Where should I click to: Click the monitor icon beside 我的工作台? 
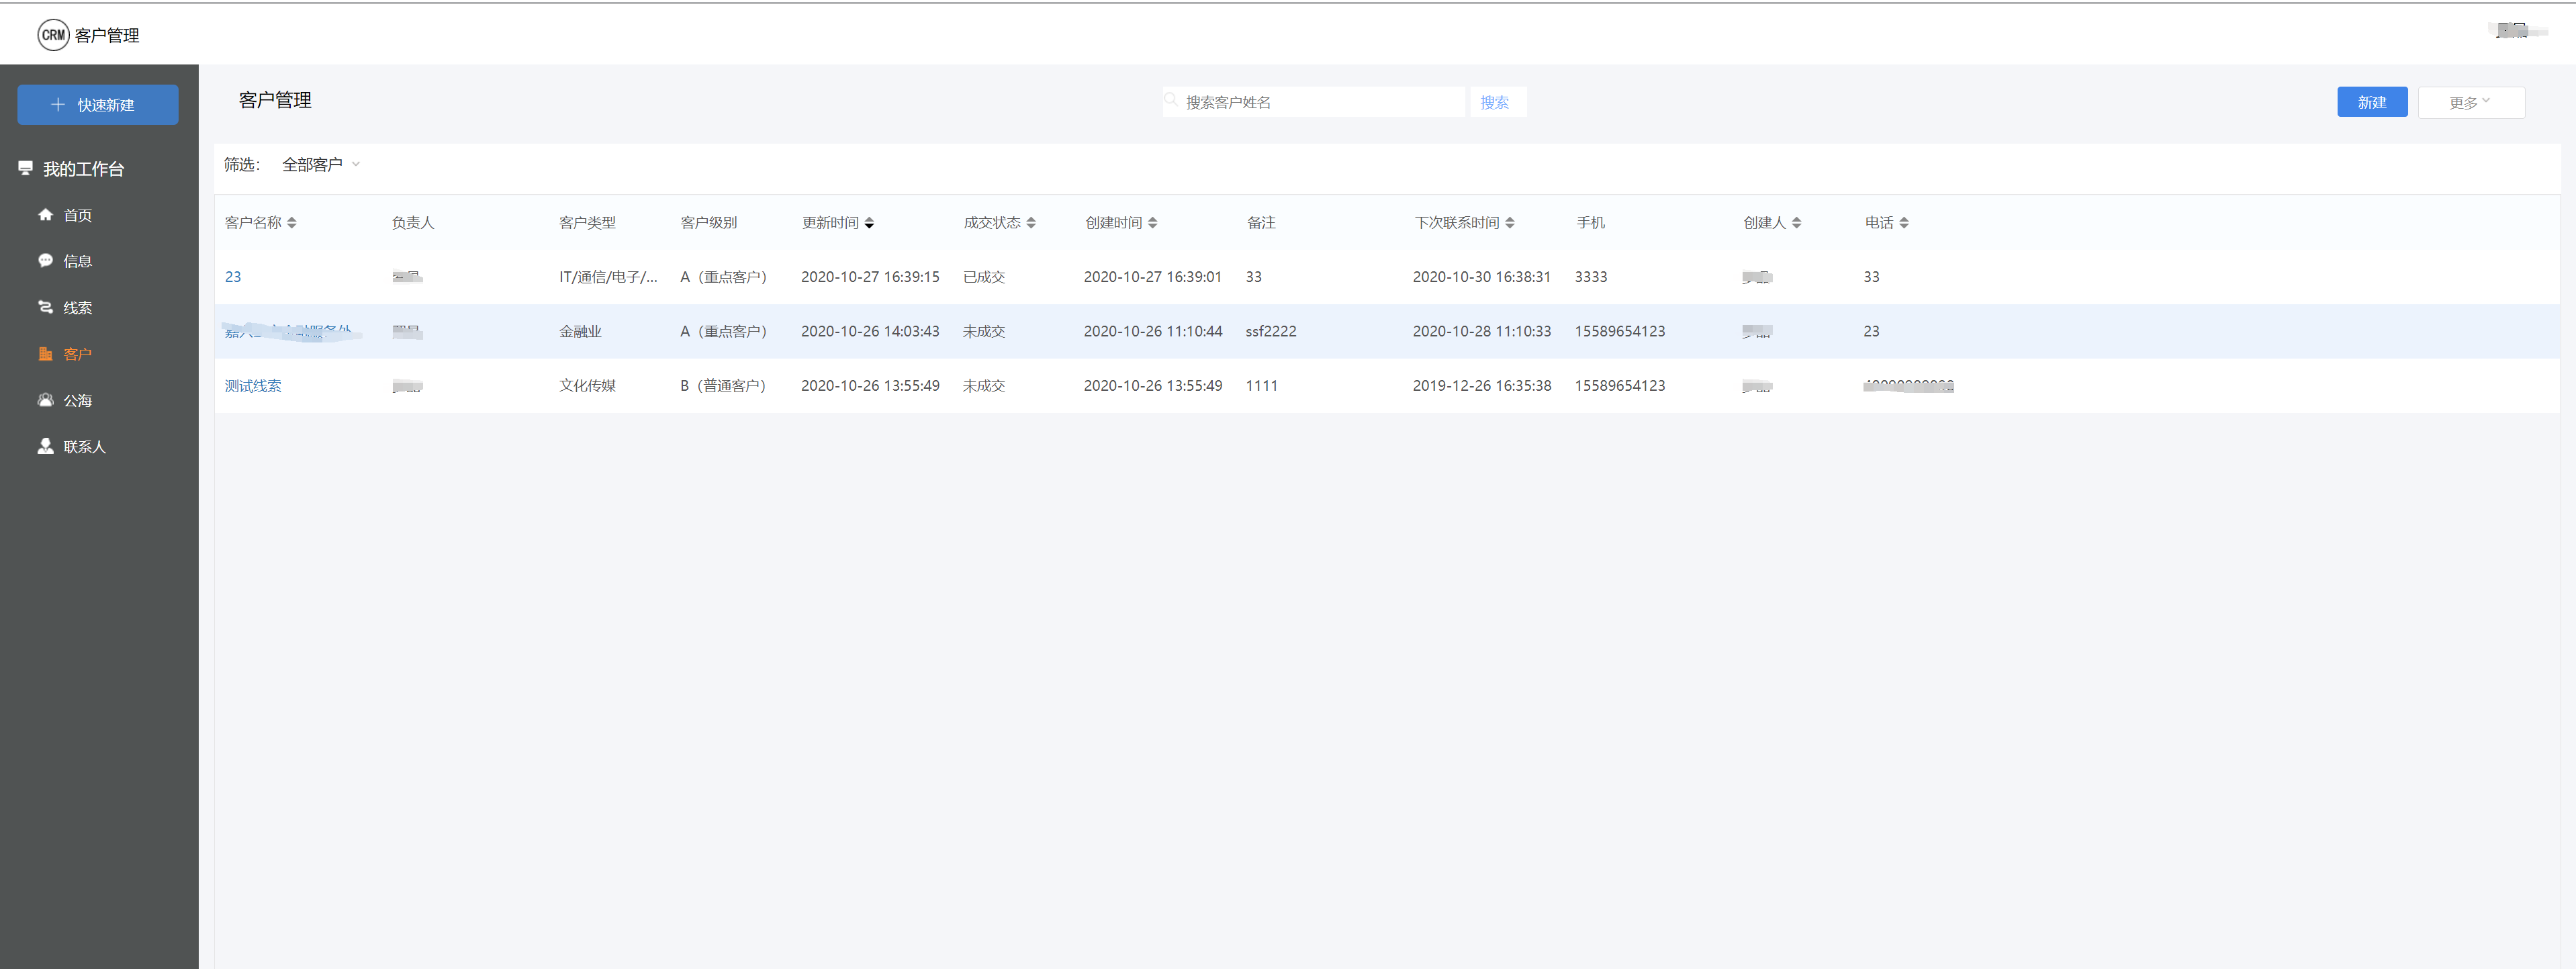(x=26, y=168)
